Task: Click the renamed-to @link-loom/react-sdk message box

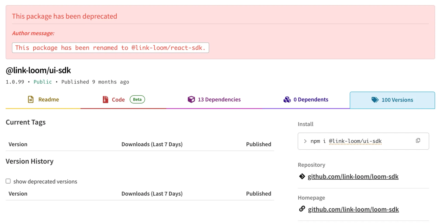Action: point(110,48)
